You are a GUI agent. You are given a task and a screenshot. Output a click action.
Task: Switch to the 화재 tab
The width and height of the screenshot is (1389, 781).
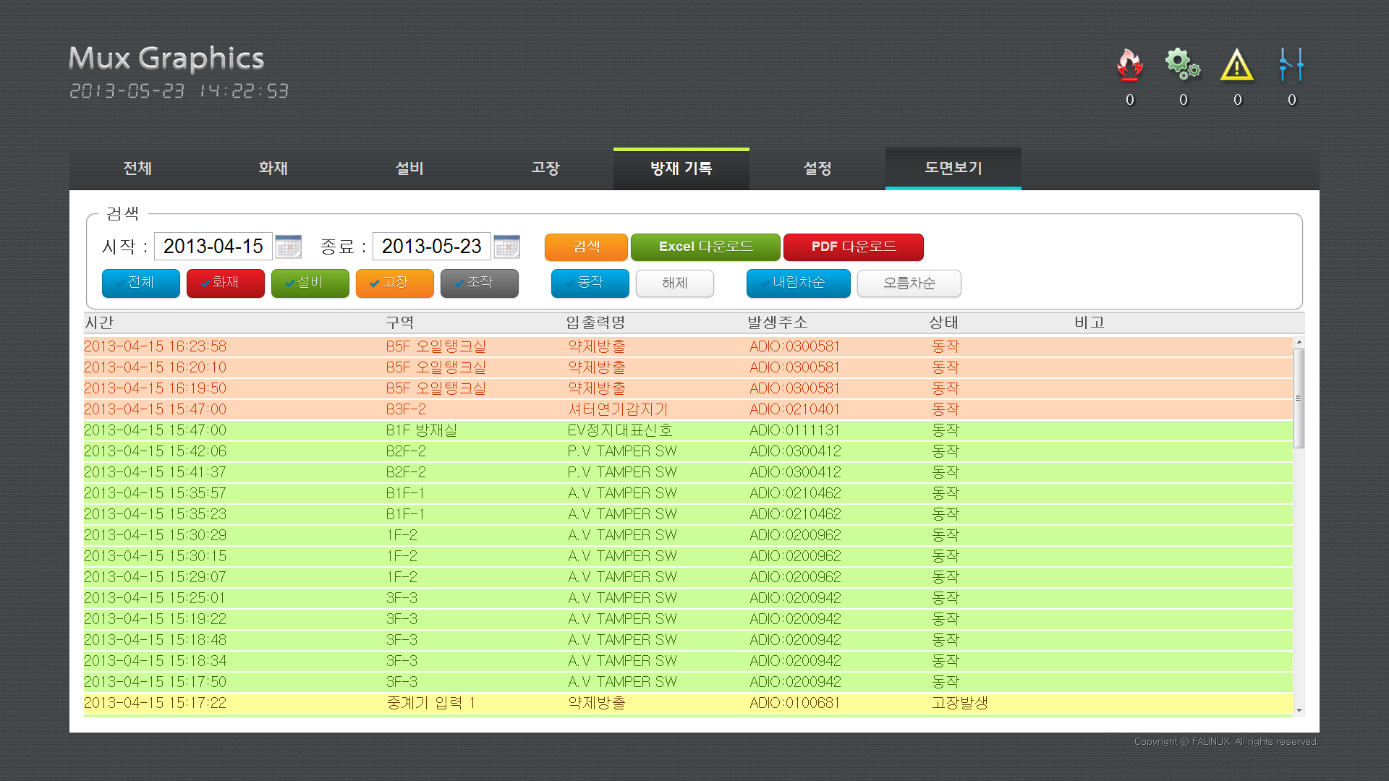click(273, 168)
